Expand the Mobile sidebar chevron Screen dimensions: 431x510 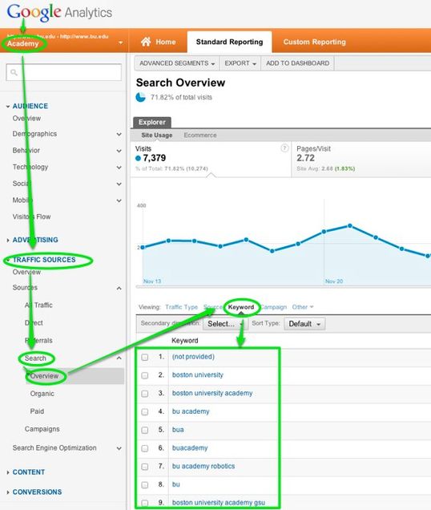coord(119,200)
